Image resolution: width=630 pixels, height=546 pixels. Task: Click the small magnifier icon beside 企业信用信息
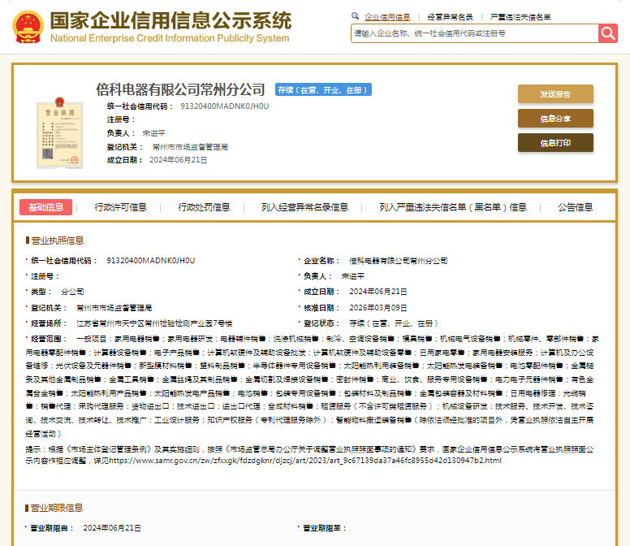point(355,16)
